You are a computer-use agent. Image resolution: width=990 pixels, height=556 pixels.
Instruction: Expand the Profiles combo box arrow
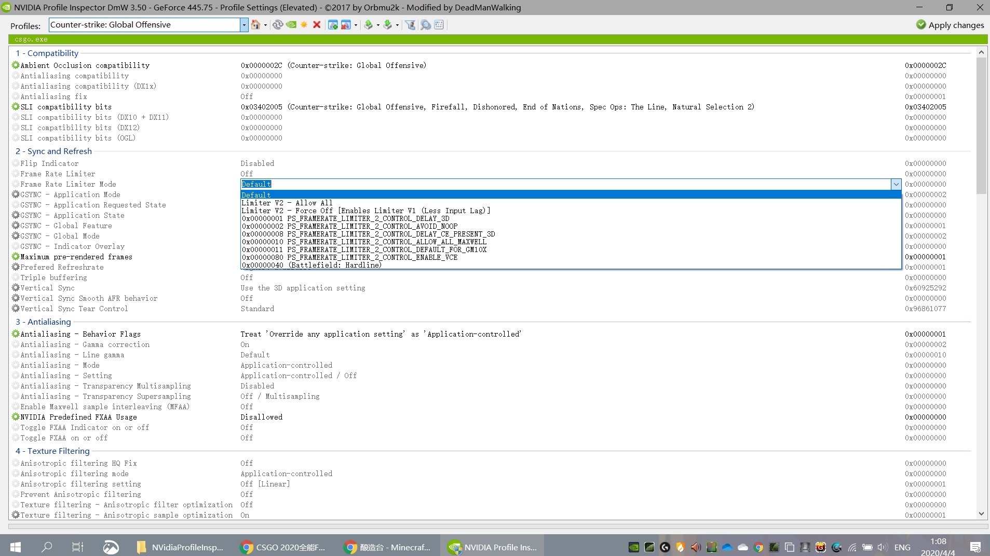(x=244, y=25)
